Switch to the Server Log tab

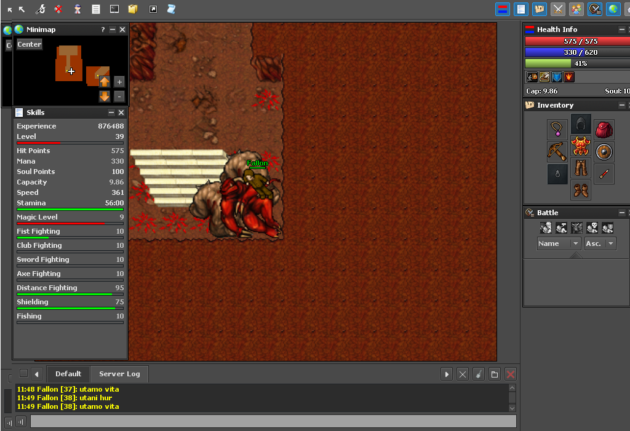coord(119,374)
